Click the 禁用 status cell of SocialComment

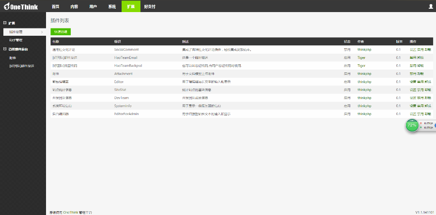tap(347, 50)
